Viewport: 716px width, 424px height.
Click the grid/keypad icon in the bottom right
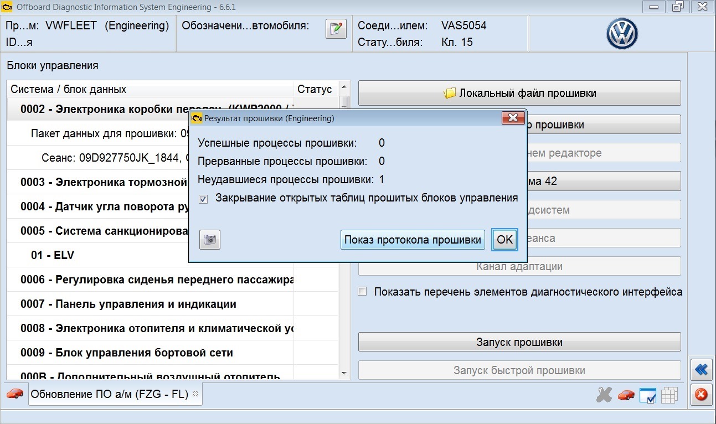pos(669,395)
